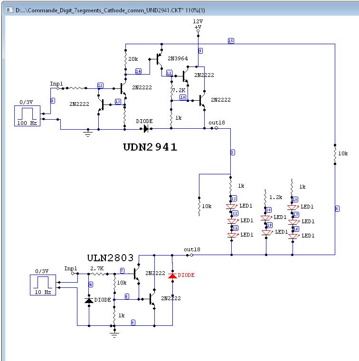
Task: Select the 0/3V label above 100 Hz generator
Action: 26,102
